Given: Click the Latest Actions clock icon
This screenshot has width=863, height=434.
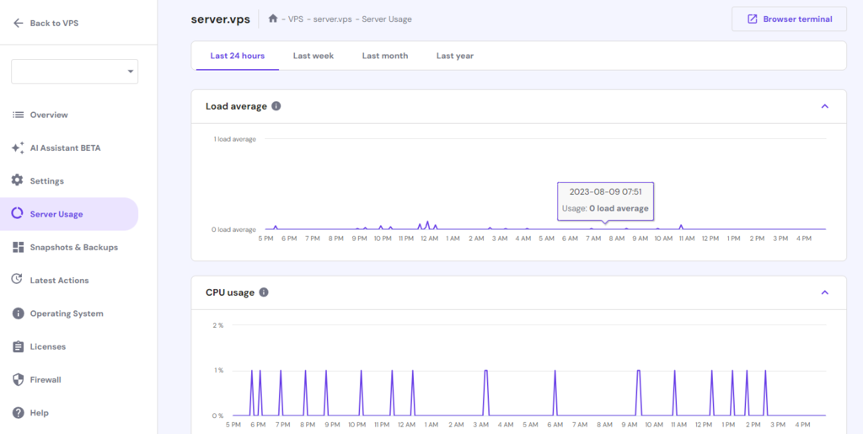Looking at the screenshot, I should point(18,280).
